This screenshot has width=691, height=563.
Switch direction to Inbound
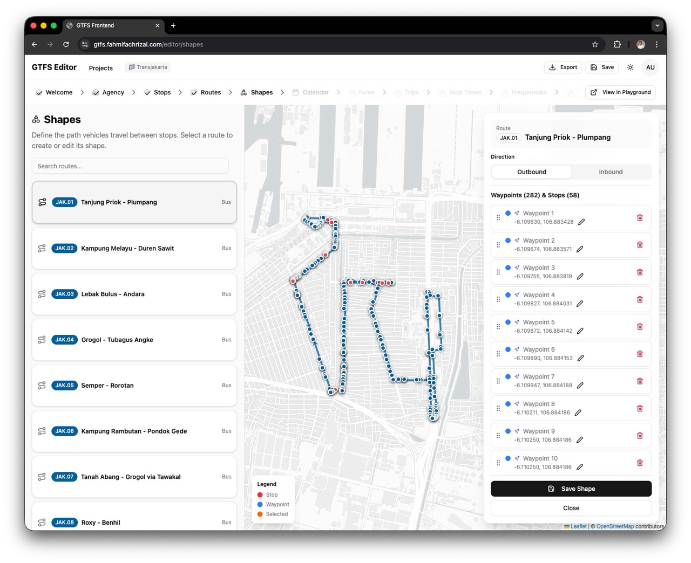pyautogui.click(x=611, y=172)
